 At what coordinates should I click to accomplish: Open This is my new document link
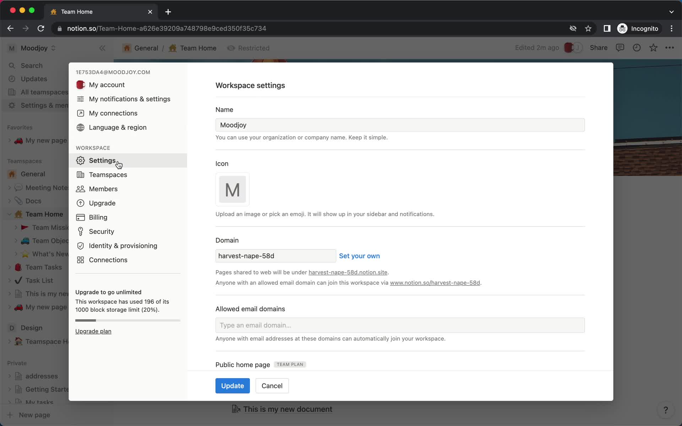pyautogui.click(x=282, y=409)
